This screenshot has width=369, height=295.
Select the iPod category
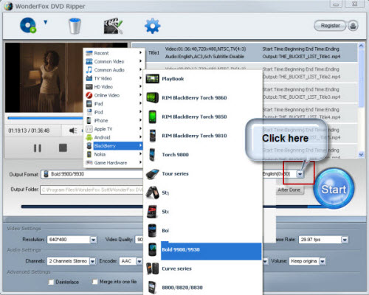coord(114,112)
